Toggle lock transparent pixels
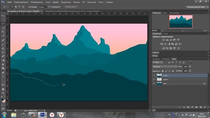Viewport: 210px width, 118px height. (163, 71)
